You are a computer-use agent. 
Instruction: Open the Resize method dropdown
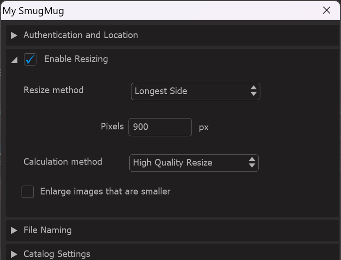pyautogui.click(x=195, y=91)
